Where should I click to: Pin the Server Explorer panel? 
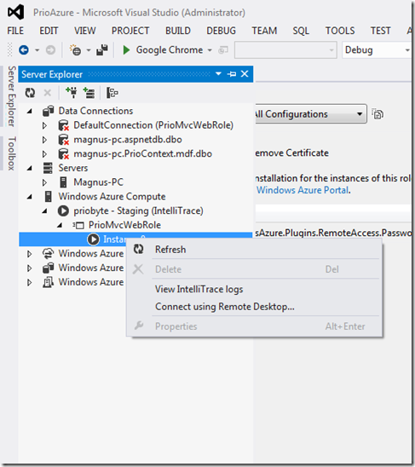click(x=232, y=74)
